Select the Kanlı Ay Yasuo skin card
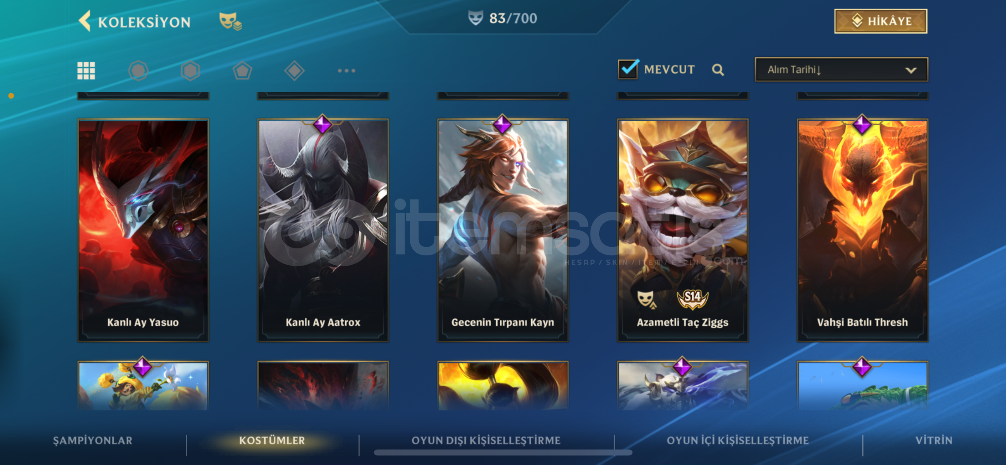 pos(143,230)
